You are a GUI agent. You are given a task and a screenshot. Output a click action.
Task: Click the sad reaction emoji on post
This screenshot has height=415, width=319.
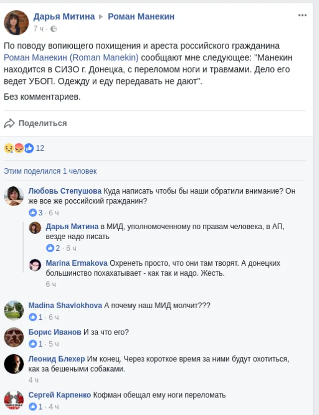pyautogui.click(x=8, y=148)
